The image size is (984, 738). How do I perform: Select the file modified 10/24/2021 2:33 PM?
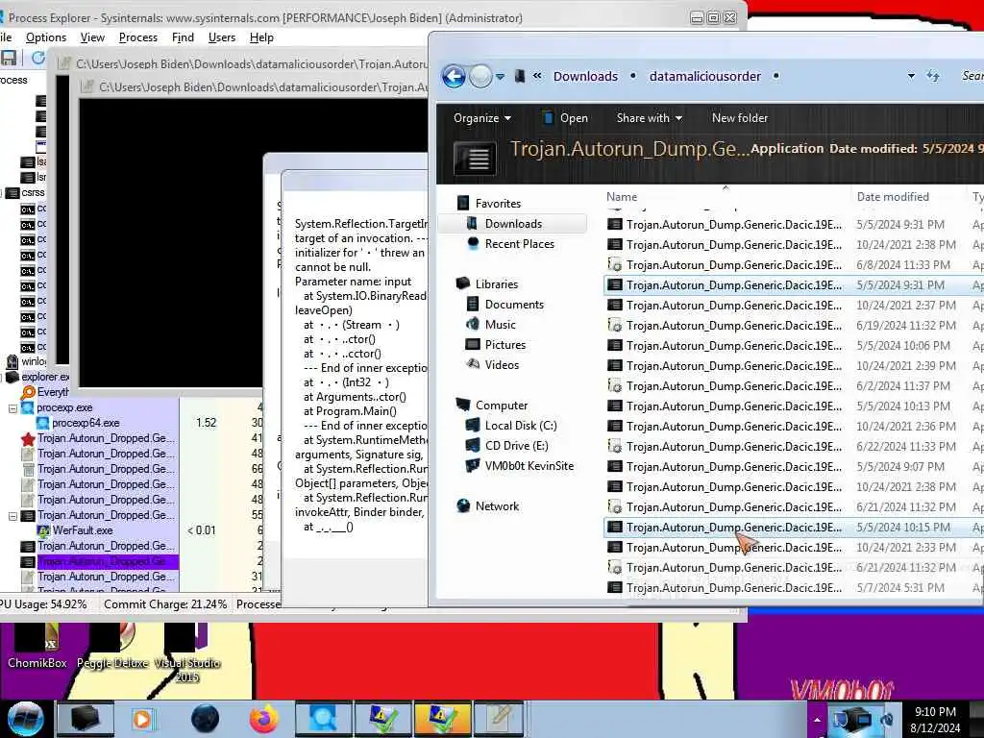click(x=793, y=547)
